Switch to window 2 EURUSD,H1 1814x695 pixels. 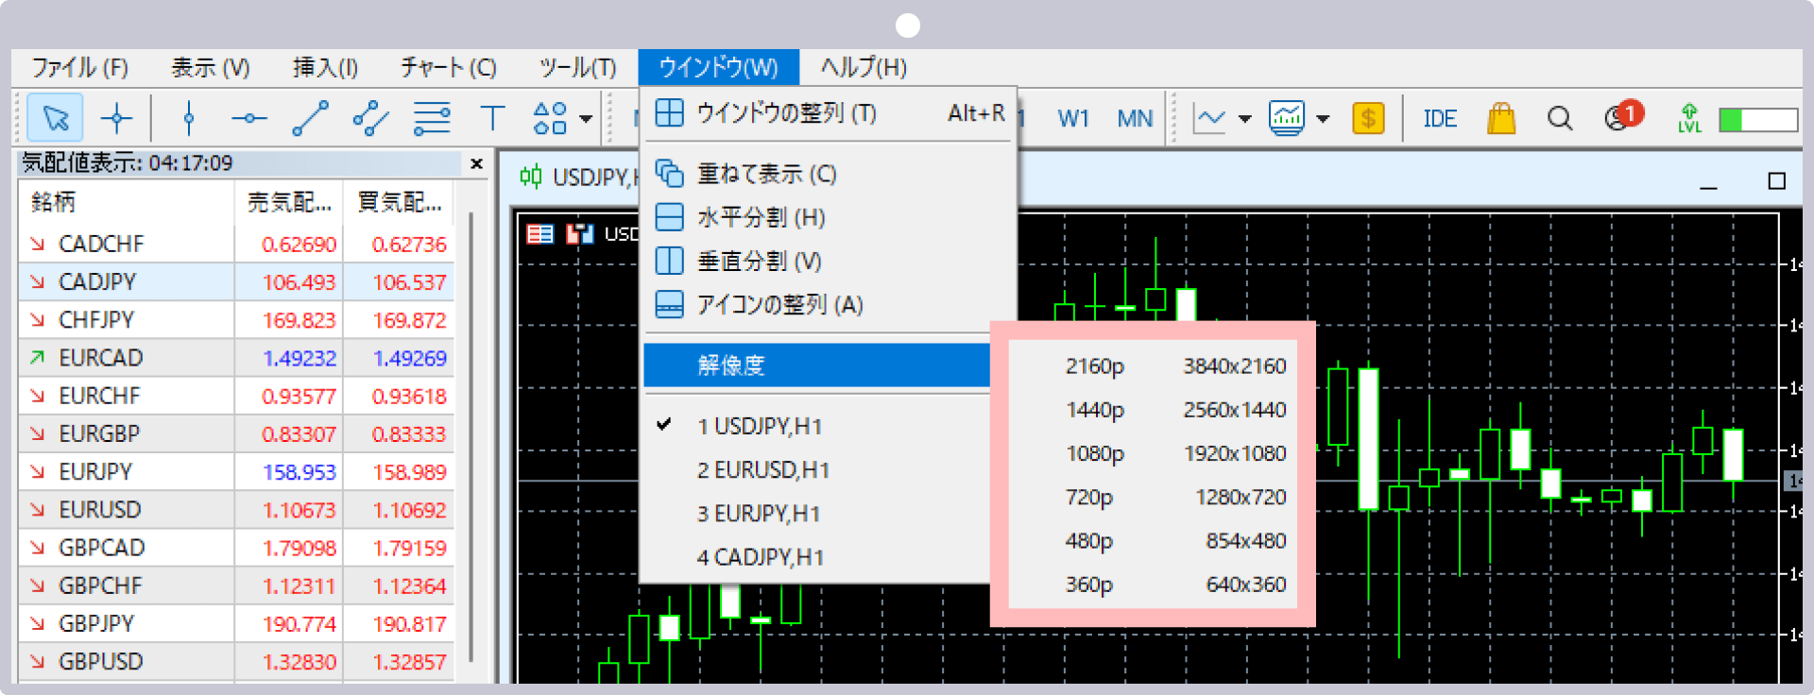click(x=815, y=469)
